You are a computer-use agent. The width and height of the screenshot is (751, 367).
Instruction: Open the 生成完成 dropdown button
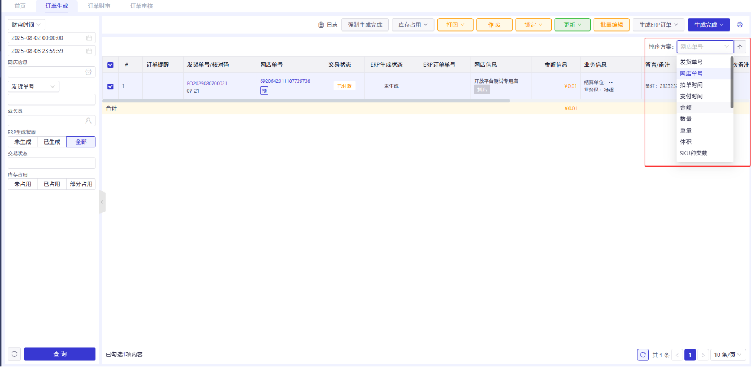[709, 25]
